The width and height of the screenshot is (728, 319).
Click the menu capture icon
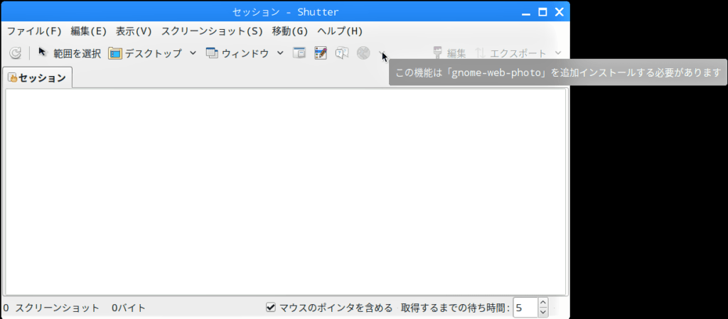click(x=321, y=53)
